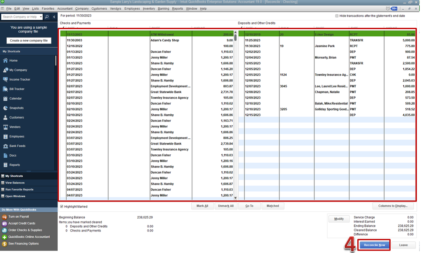
Task: Open the Calendar shortcut icon
Action: pyautogui.click(x=5, y=99)
